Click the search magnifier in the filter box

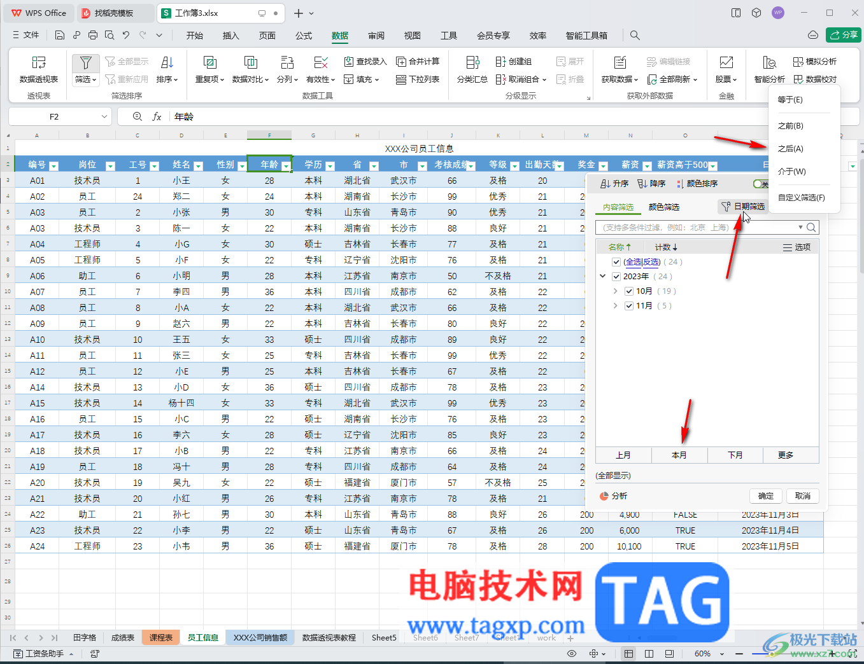click(811, 228)
